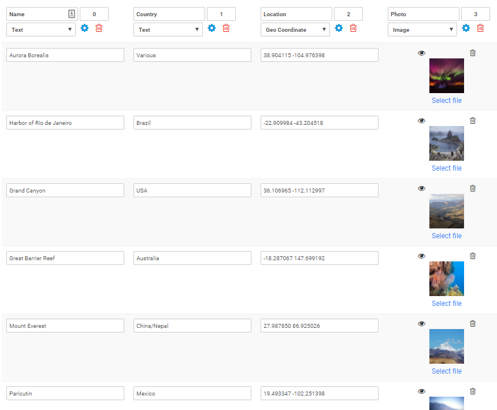Delete the Country column via red trash
497x410 pixels.
[226, 28]
